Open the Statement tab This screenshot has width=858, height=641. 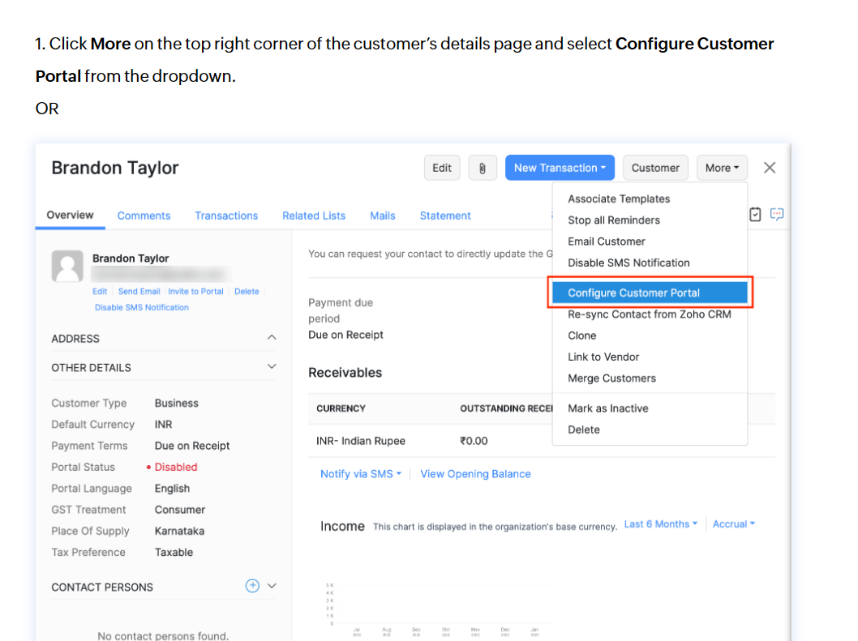coord(445,216)
